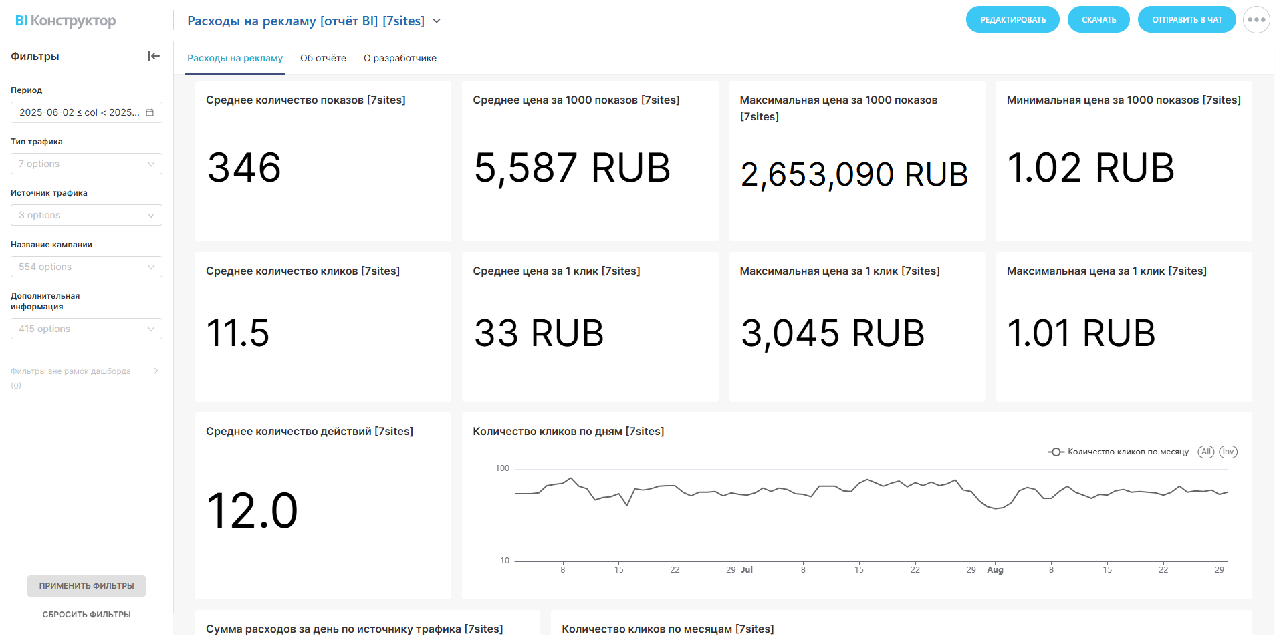Click the BI Конструктор logo
The image size is (1275, 636).
[66, 21]
